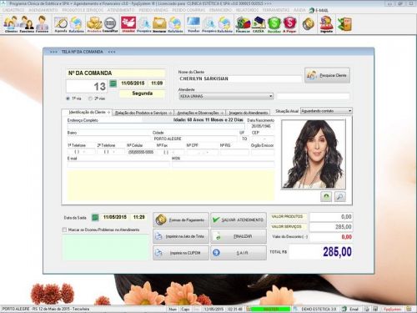Open the Suporte toolbar icon
The width and height of the screenshot is (417, 313).
click(x=326, y=24)
